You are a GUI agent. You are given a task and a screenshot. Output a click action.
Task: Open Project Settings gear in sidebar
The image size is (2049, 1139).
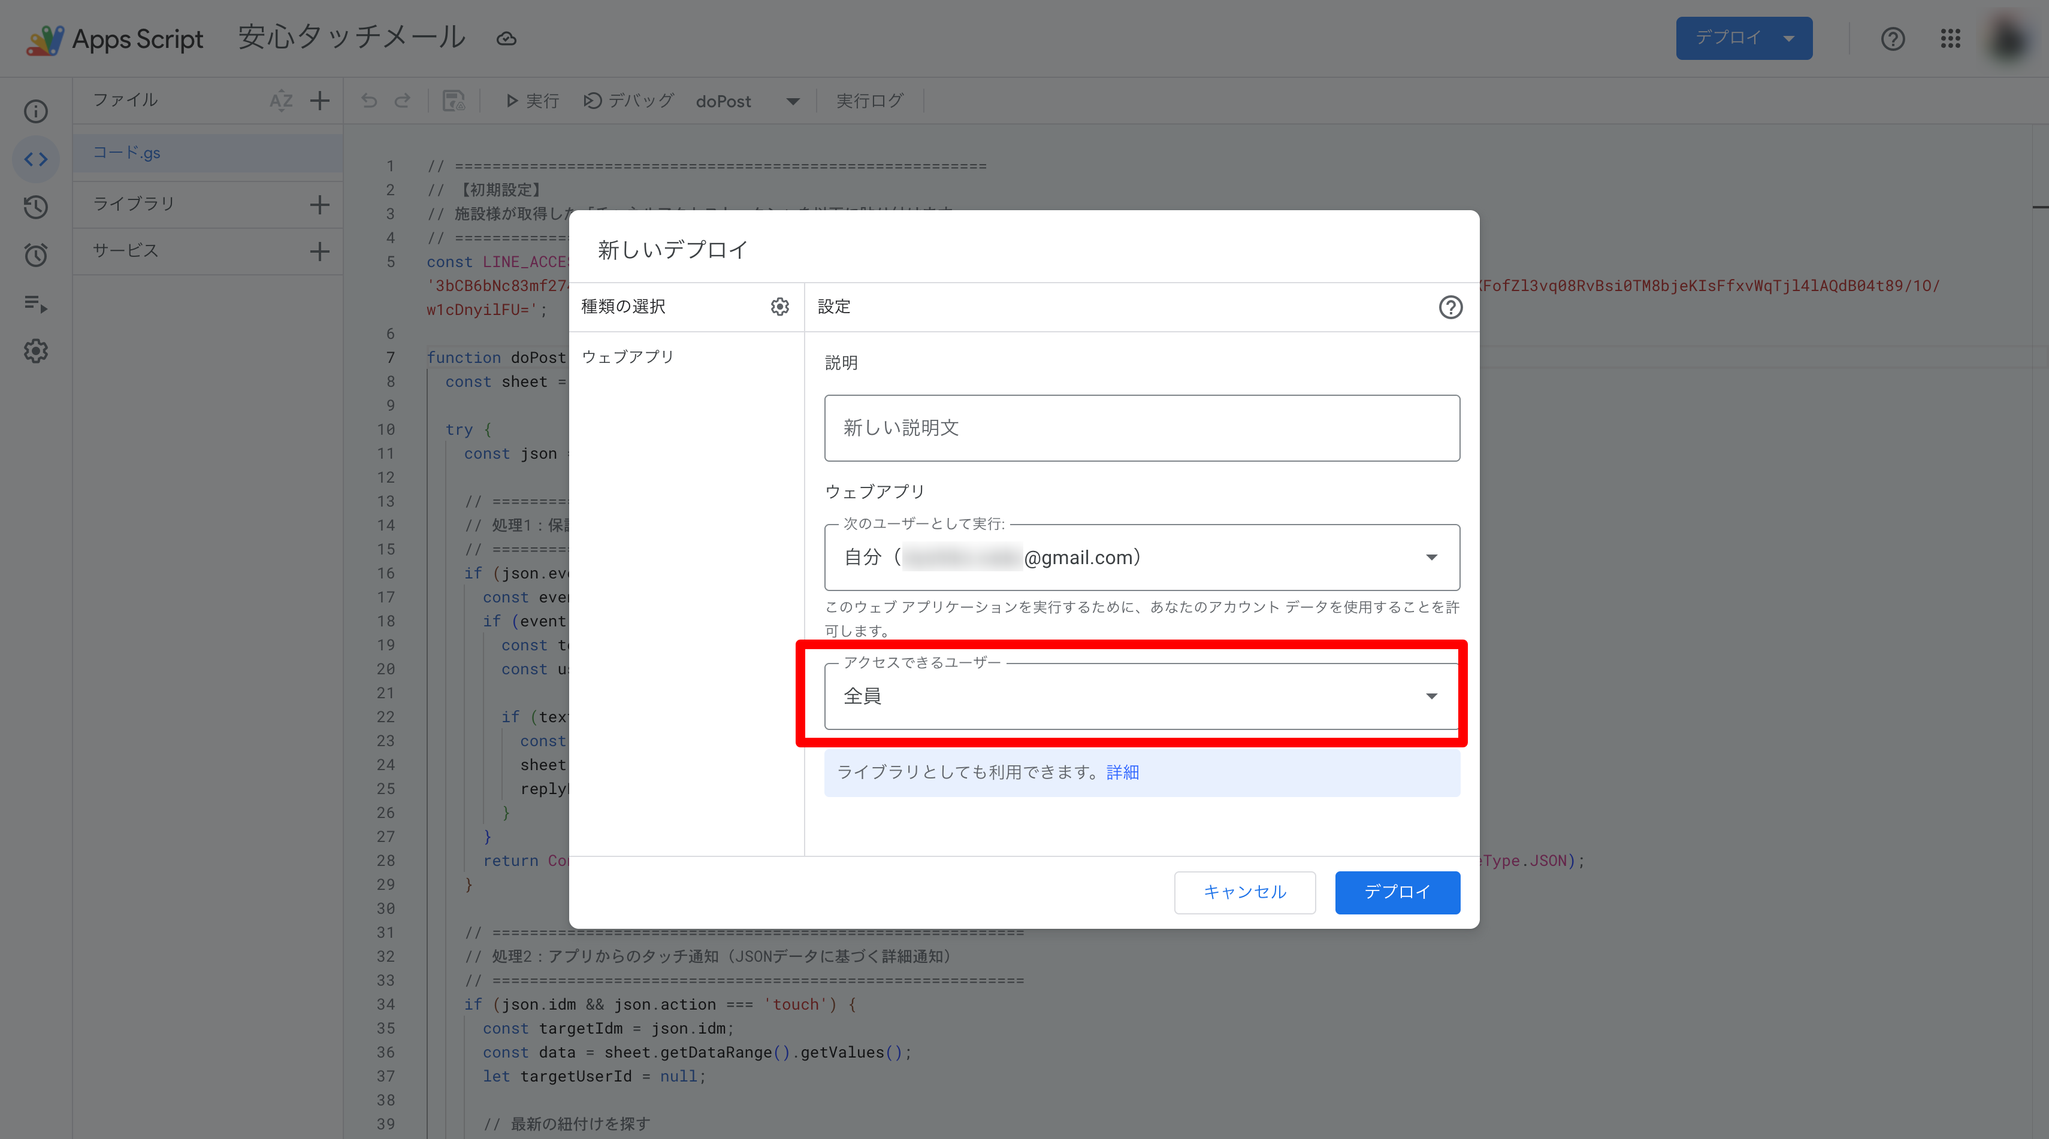[x=36, y=350]
